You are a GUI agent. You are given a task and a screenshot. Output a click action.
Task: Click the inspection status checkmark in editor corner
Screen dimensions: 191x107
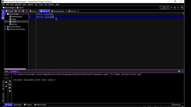183,14
